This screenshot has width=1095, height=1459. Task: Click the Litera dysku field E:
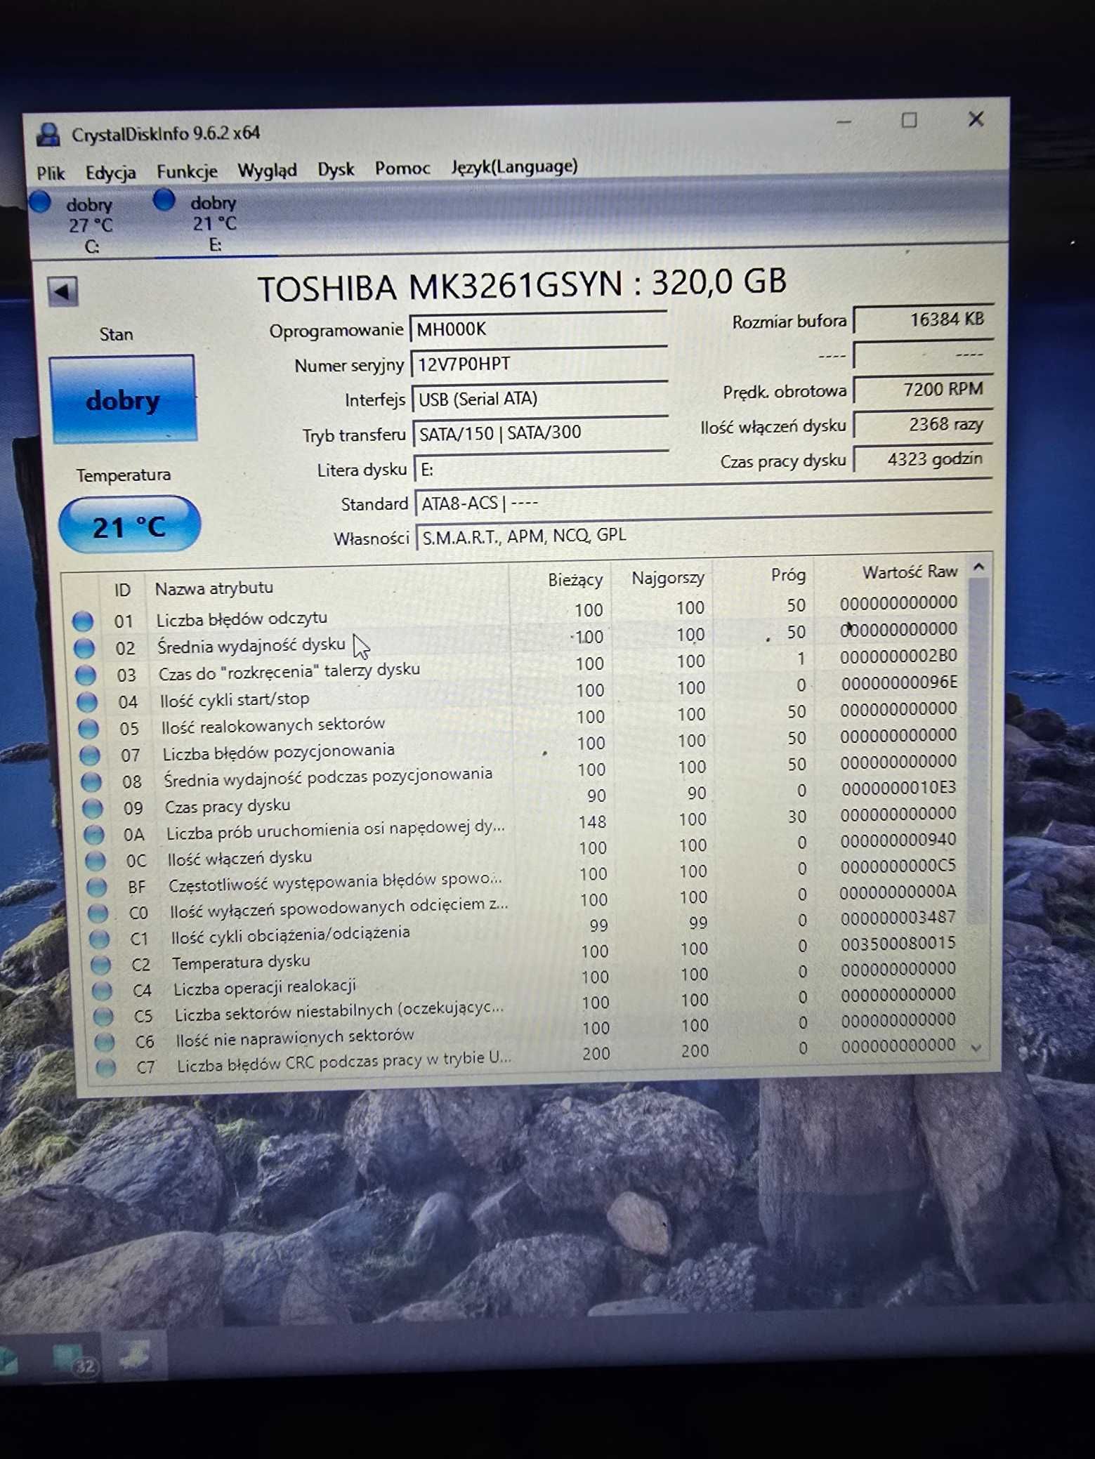542,468
